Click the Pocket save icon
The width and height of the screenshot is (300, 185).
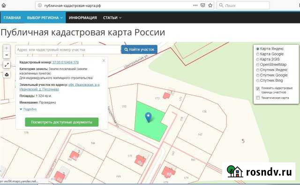pos(203,5)
